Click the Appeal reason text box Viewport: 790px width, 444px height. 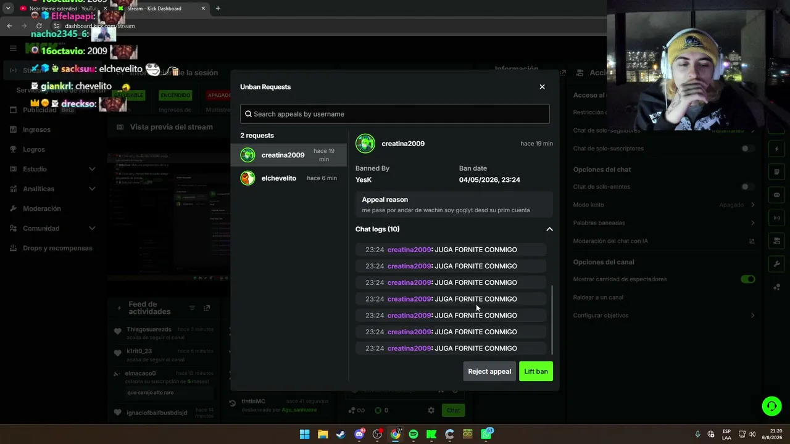[454, 205]
